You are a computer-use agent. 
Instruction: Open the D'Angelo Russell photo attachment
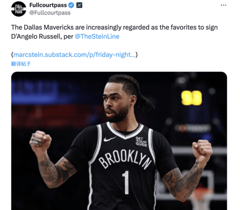click(119, 141)
